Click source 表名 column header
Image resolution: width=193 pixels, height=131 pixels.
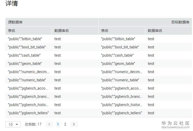[12, 31]
